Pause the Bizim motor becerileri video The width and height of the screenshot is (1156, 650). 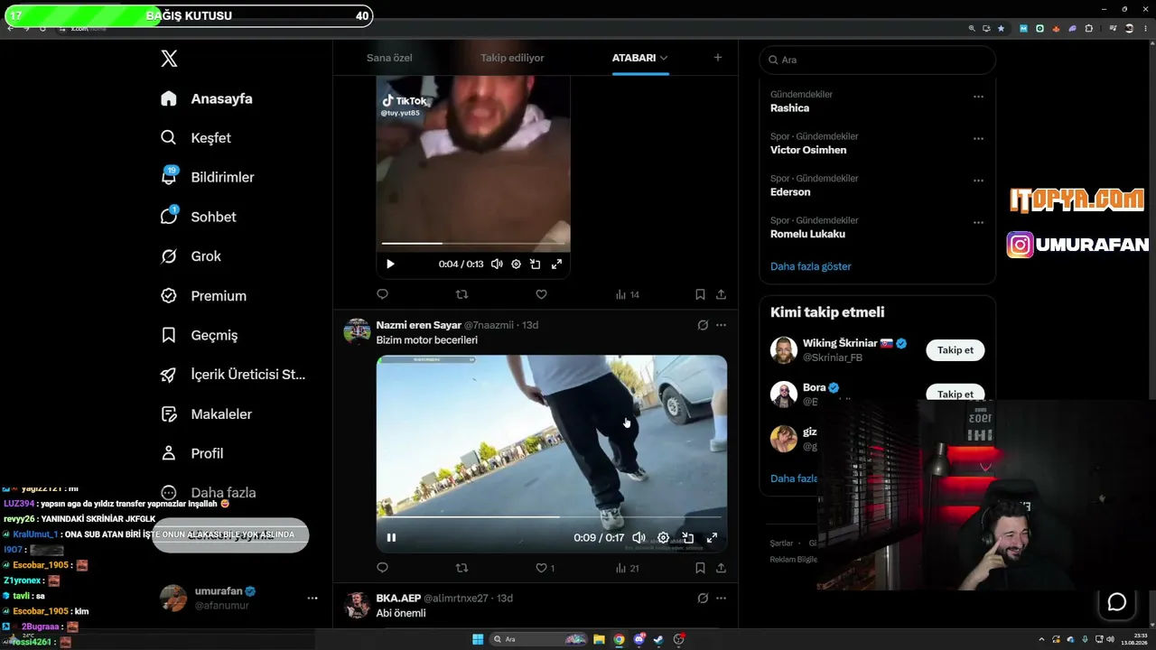(391, 537)
